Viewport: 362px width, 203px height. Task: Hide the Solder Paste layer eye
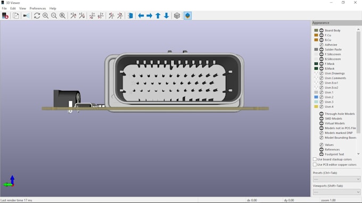(322, 49)
